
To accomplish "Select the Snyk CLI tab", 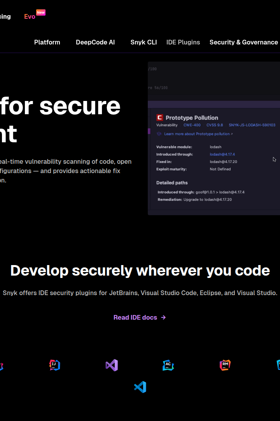I will [x=143, y=42].
